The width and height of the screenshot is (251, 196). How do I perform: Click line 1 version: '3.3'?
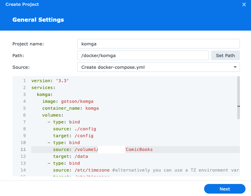point(50,81)
